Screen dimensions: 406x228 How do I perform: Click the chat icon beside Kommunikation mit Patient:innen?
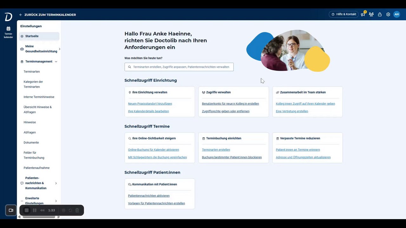[130, 184]
